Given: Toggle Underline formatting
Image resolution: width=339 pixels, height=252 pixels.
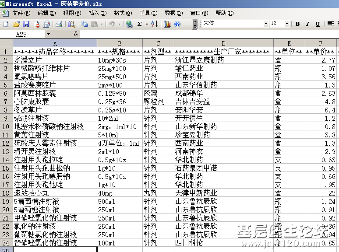Looking at the screenshot, I should 318,24.
